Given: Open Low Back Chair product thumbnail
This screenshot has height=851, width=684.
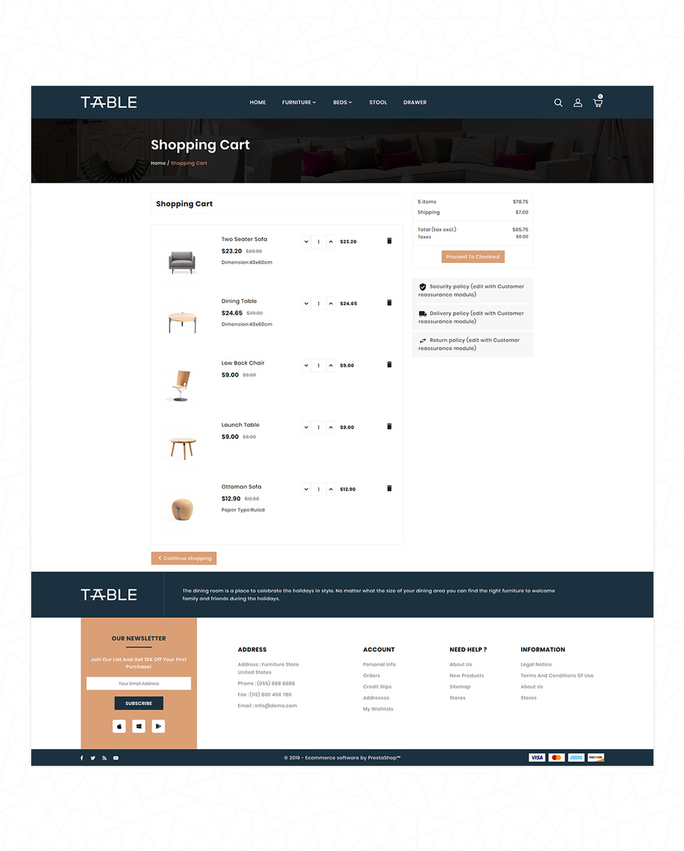Looking at the screenshot, I should pos(182,385).
